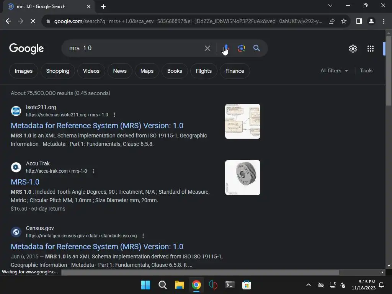Screen dimensions: 392x294
Task: Select the Flights filter
Action: pos(204,71)
